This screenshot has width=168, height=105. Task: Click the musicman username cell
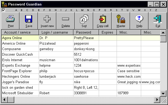tap(56, 60)
